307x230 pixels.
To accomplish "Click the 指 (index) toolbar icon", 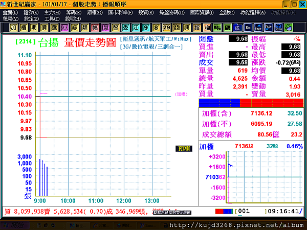I will [197, 28].
